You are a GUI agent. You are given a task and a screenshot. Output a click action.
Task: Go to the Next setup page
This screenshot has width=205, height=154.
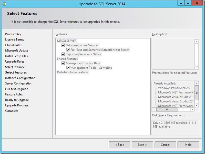pyautogui.click(x=142, y=145)
